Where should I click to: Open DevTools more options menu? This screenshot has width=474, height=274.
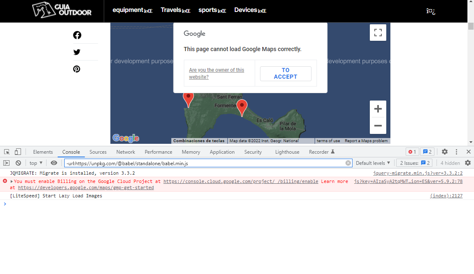[456, 152]
